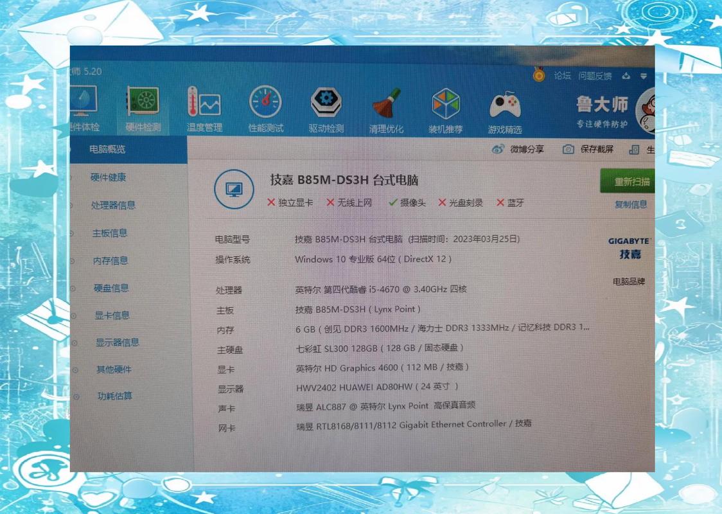This screenshot has height=514, width=722.
Task: Select the 硬件检测 hardware detection icon
Action: [x=141, y=103]
